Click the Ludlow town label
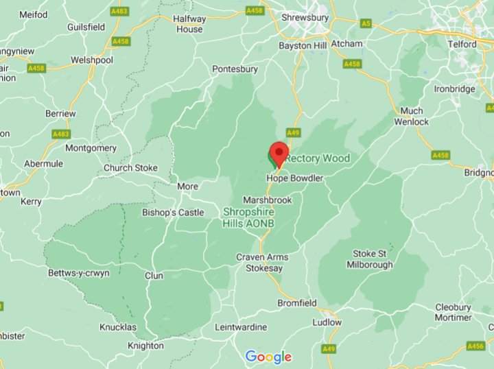The height and width of the screenshot is (369, 494). (327, 322)
